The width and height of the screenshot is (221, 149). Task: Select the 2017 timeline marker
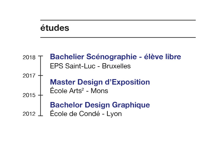(x=41, y=75)
